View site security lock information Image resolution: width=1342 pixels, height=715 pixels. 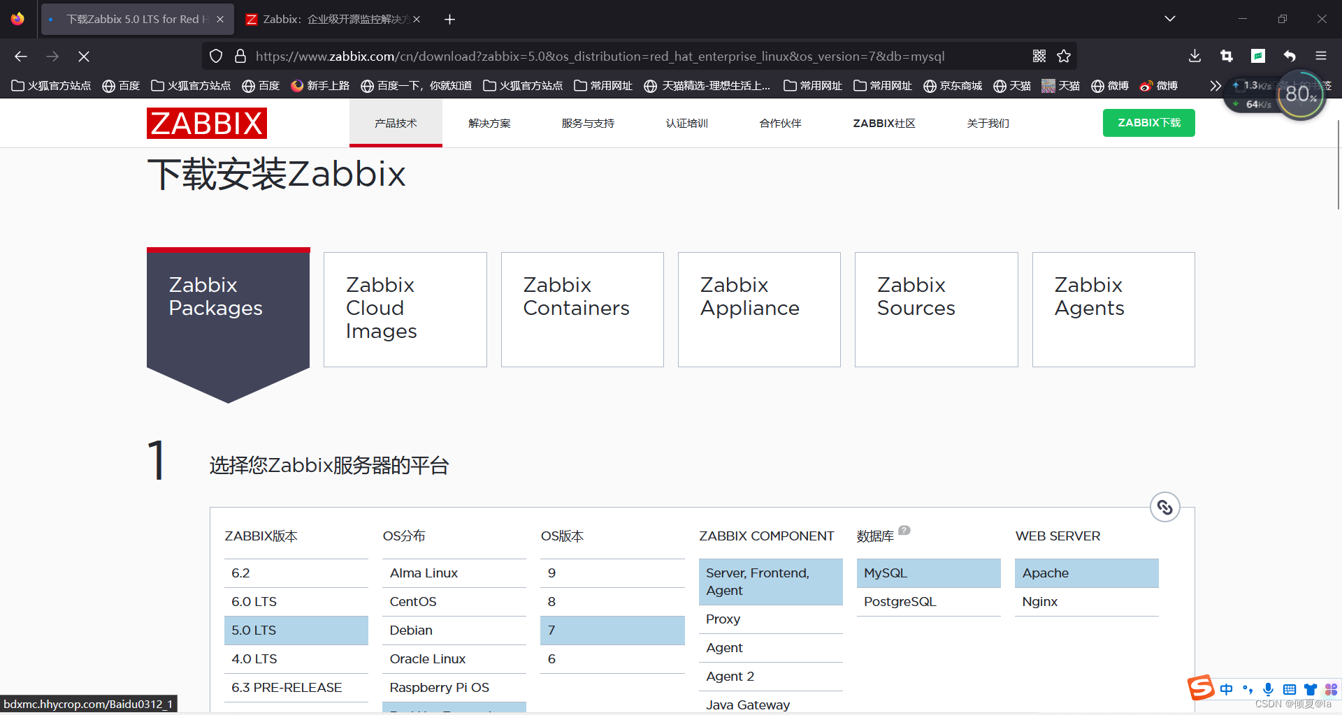pyautogui.click(x=240, y=56)
